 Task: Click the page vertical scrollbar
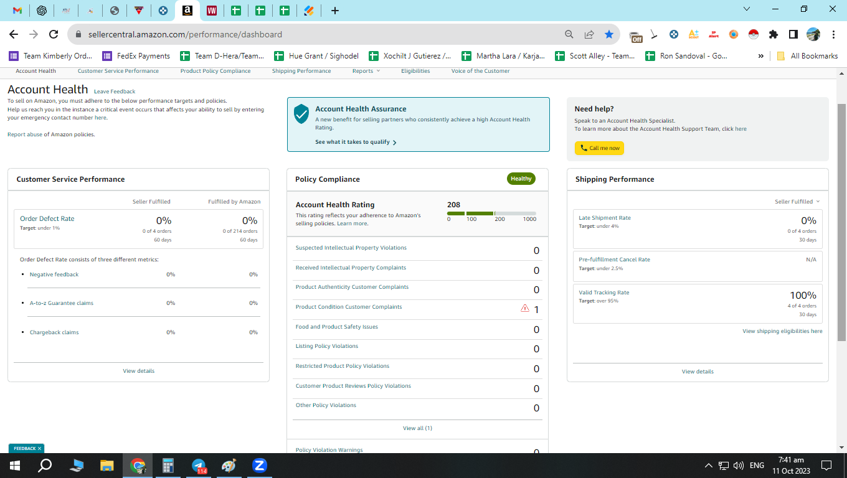(841, 222)
